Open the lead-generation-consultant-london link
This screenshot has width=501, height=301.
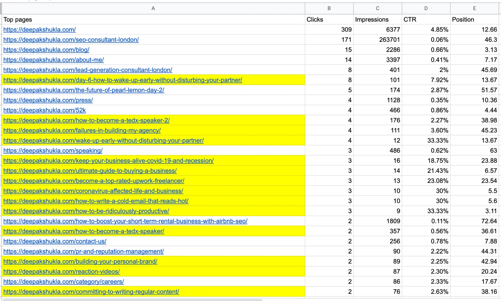[88, 70]
